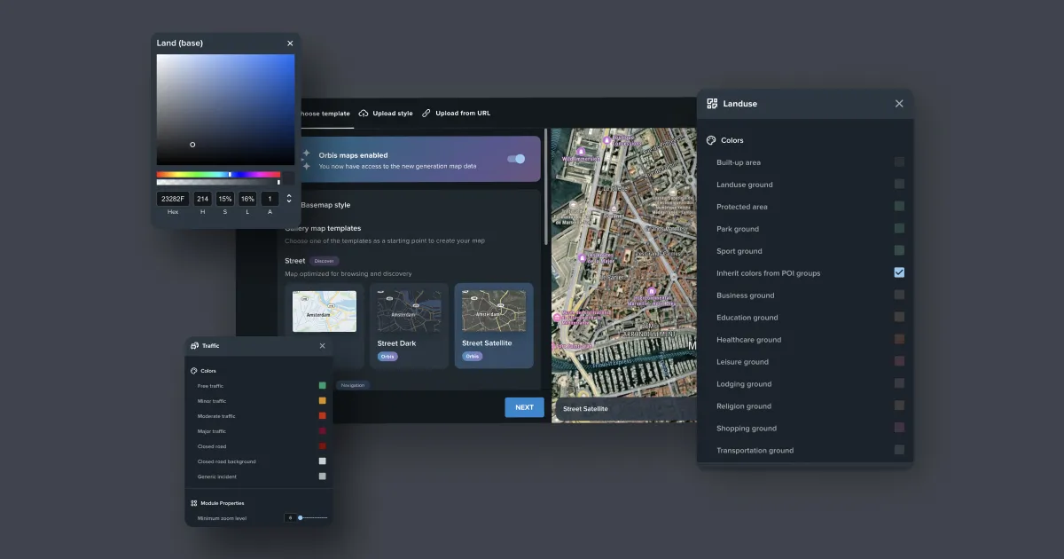1064x559 pixels.
Task: Open Landuse ground color swatch
Action: (x=899, y=185)
